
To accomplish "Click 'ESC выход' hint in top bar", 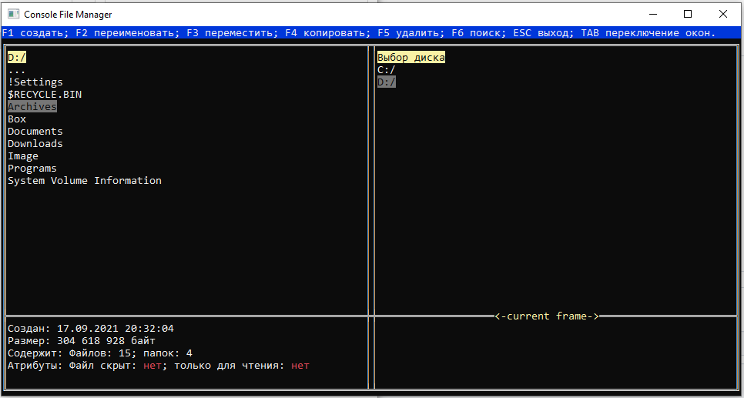I will click(x=543, y=33).
